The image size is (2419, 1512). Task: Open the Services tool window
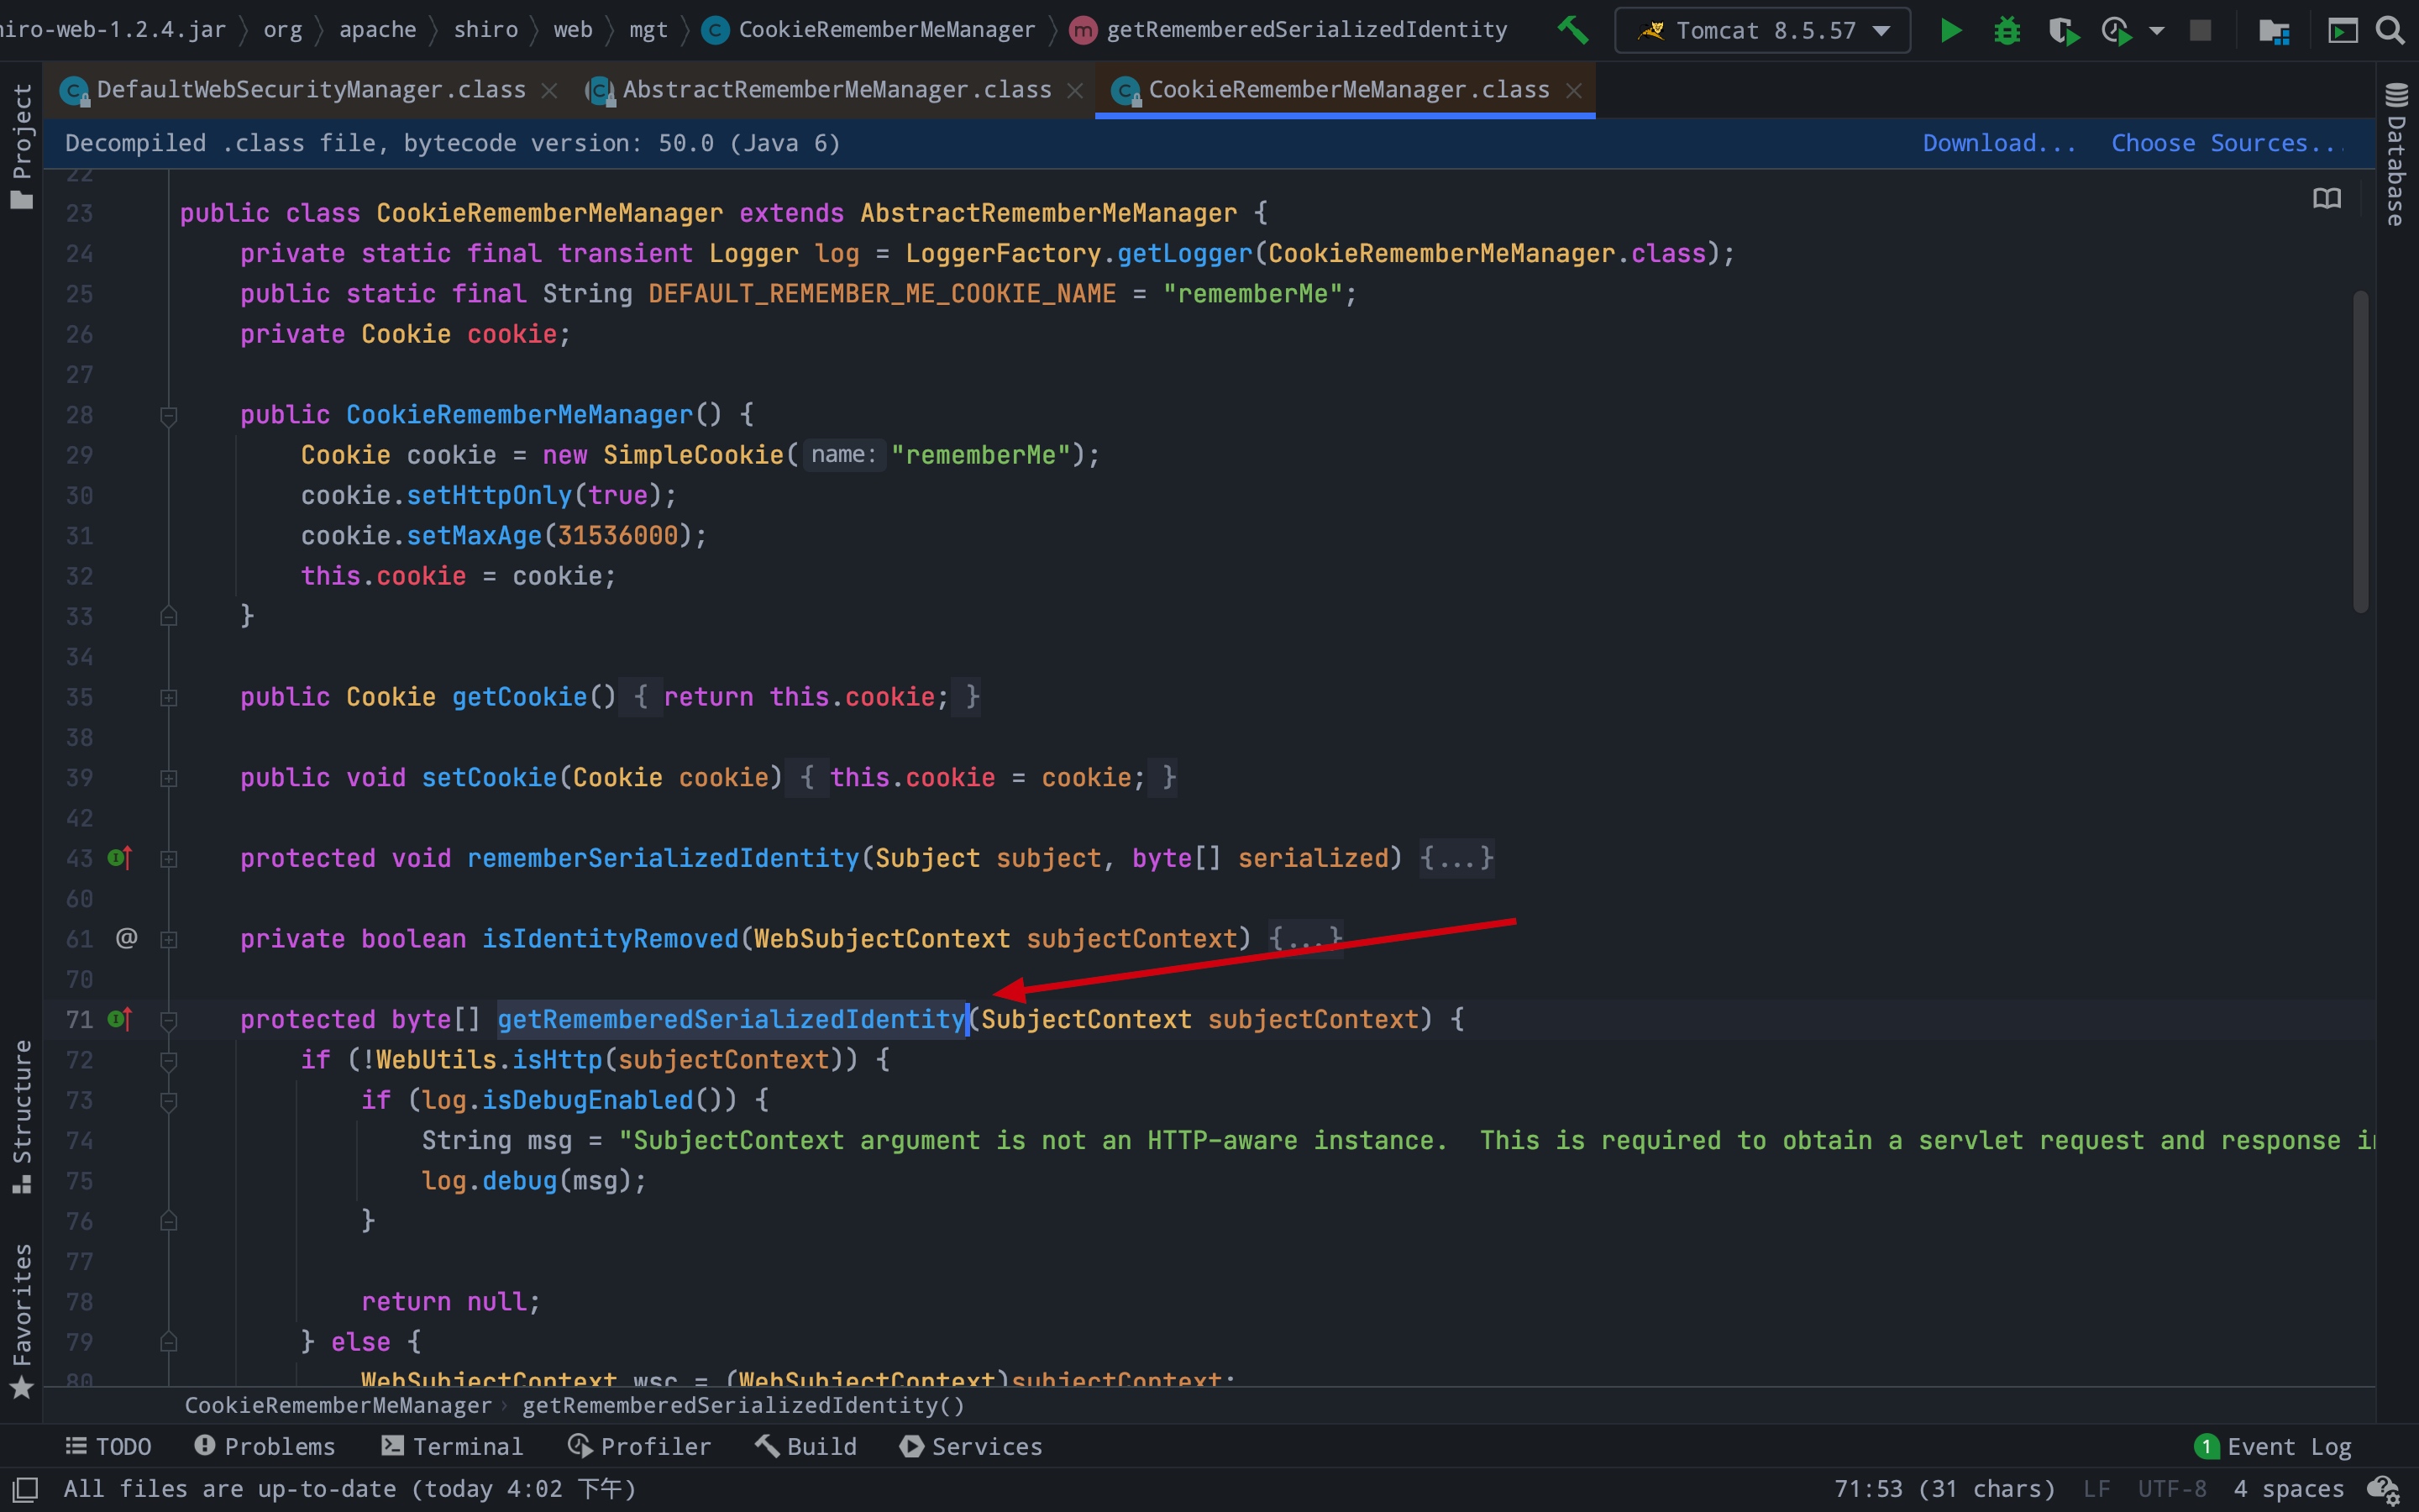point(971,1447)
